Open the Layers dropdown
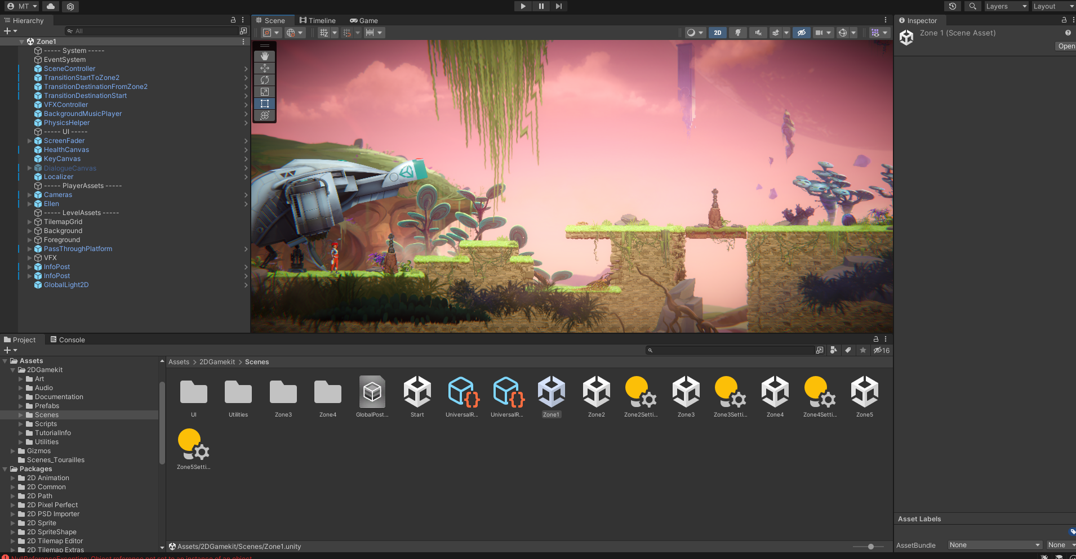 [1006, 6]
